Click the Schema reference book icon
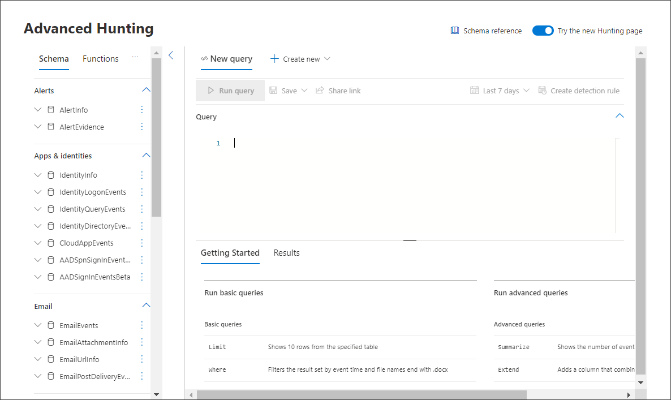671x400 pixels. pyautogui.click(x=455, y=31)
